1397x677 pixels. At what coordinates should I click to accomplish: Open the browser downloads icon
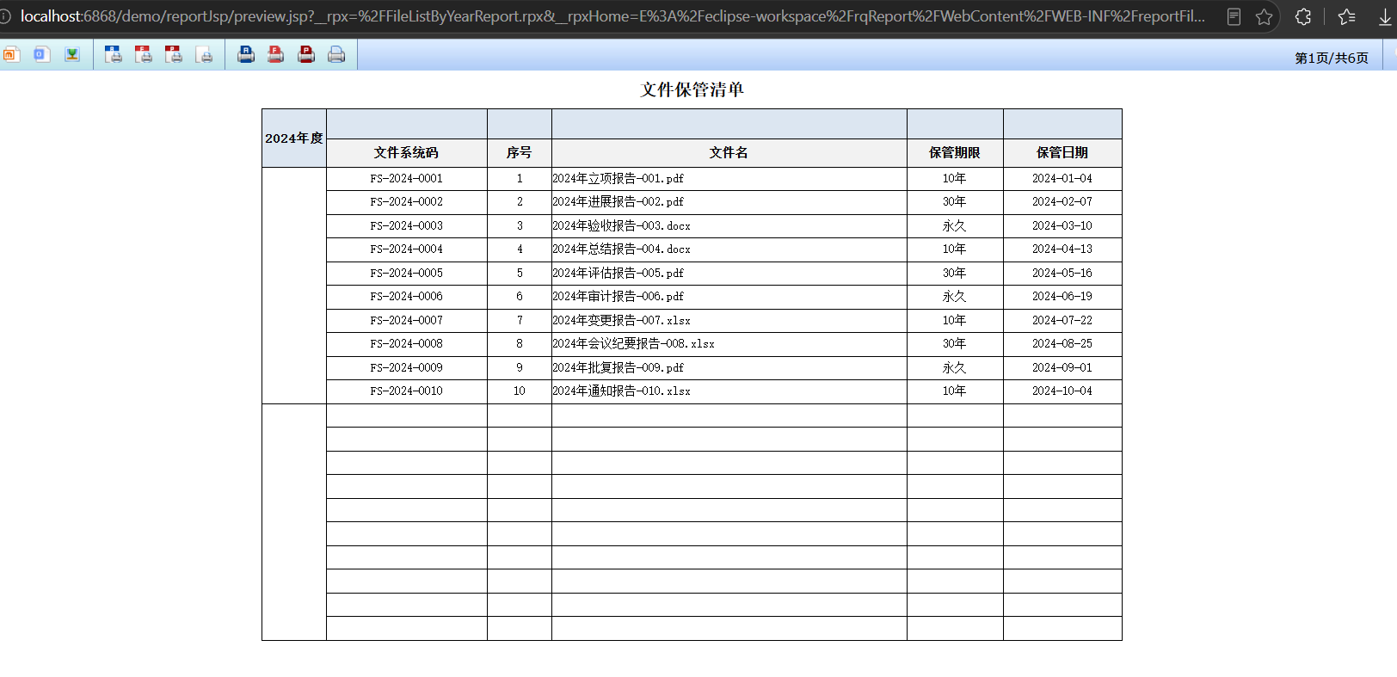(x=1385, y=16)
